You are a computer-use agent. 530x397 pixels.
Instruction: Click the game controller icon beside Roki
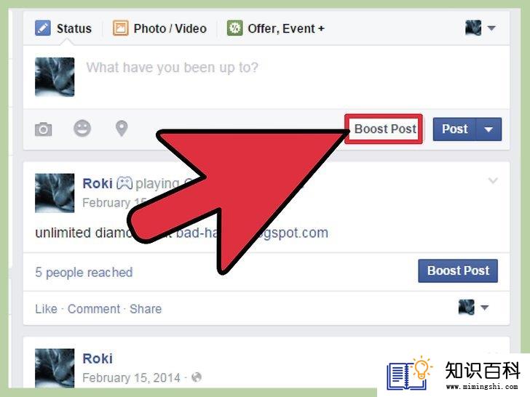[x=124, y=184]
